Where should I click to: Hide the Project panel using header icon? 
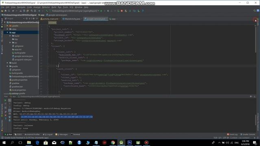[37, 19]
